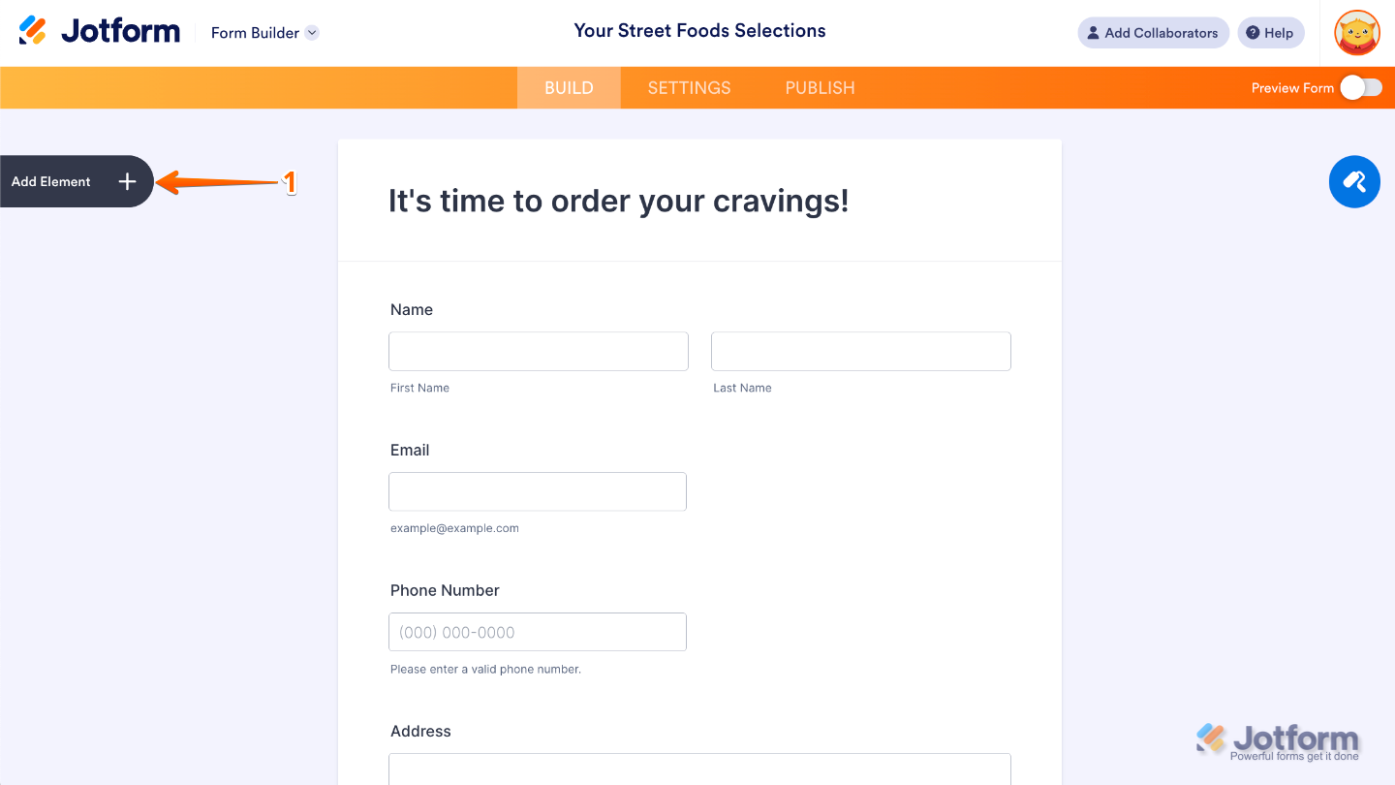Select the BUILD tab highlight

pyautogui.click(x=569, y=87)
